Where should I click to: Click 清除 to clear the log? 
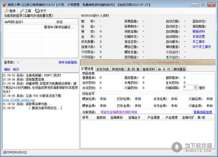(7, 69)
